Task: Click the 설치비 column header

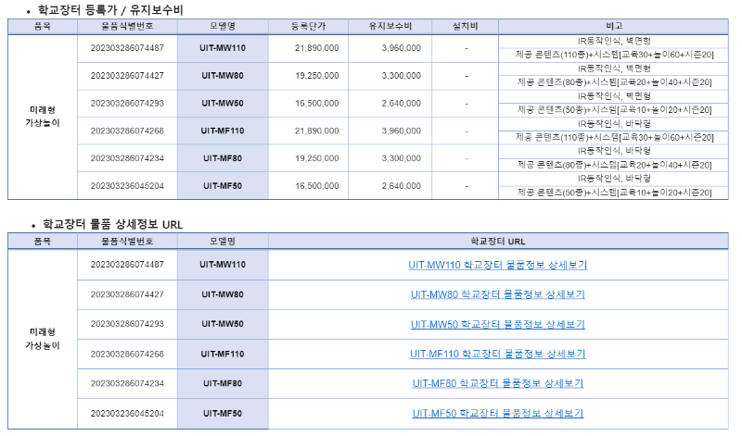Action: pyautogui.click(x=465, y=27)
